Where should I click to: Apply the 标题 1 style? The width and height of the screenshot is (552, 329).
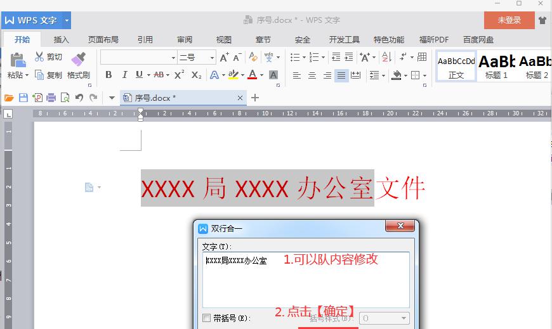(496, 66)
